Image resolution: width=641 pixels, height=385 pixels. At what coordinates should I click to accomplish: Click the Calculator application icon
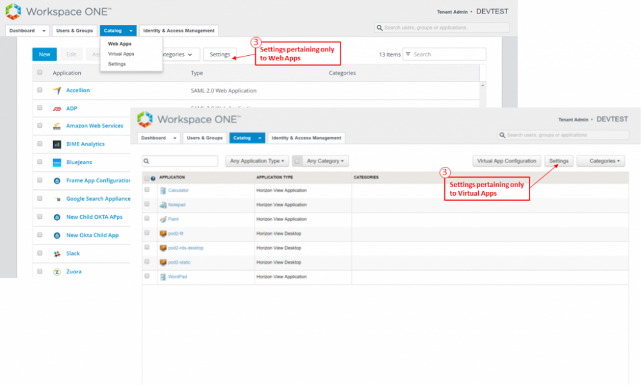pos(163,191)
